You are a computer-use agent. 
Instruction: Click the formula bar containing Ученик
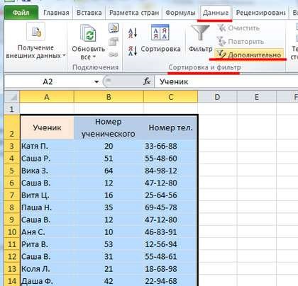(x=226, y=82)
